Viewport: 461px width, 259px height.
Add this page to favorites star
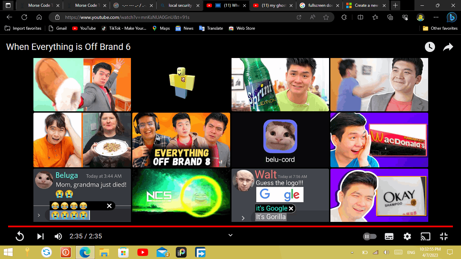point(326,17)
